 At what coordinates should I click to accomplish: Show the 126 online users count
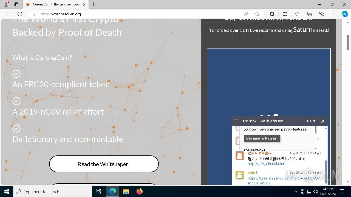coord(311,121)
